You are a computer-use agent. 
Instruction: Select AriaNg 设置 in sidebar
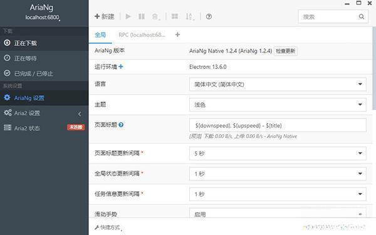click(x=44, y=98)
